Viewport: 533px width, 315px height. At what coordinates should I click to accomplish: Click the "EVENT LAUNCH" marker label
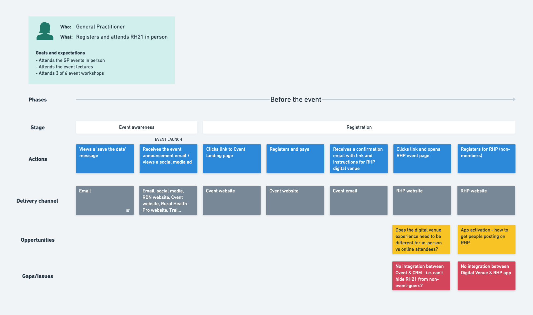pyautogui.click(x=168, y=139)
